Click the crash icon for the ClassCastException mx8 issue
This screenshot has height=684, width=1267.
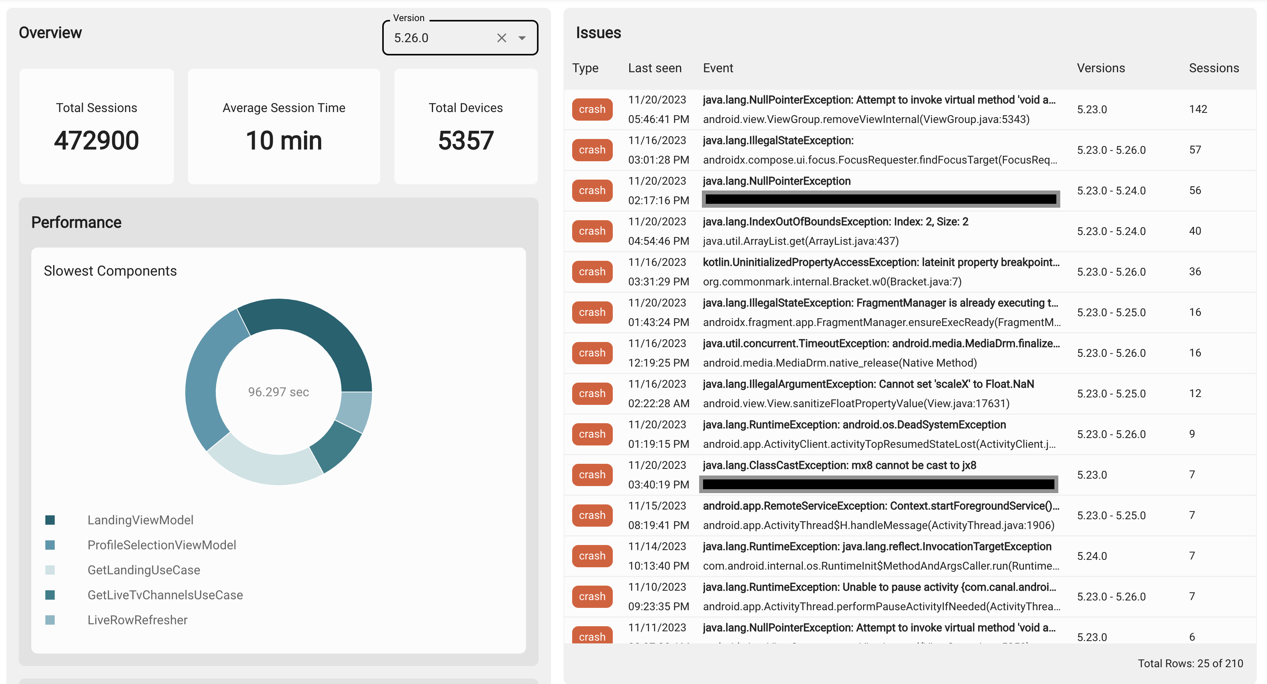click(x=592, y=475)
